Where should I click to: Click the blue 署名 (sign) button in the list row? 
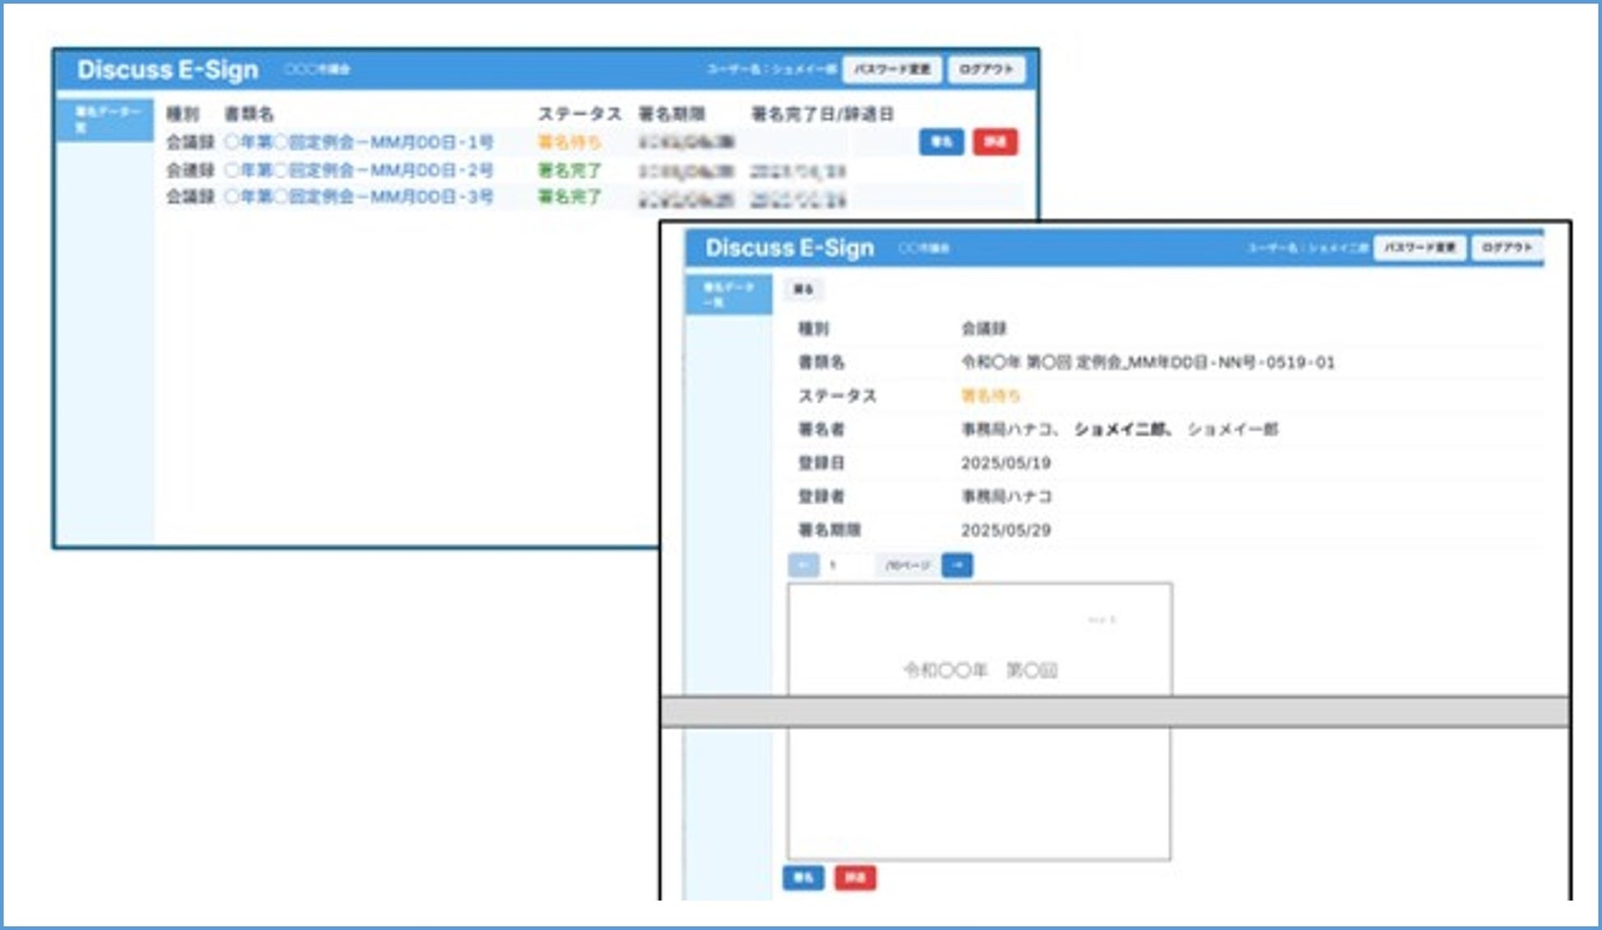[941, 142]
